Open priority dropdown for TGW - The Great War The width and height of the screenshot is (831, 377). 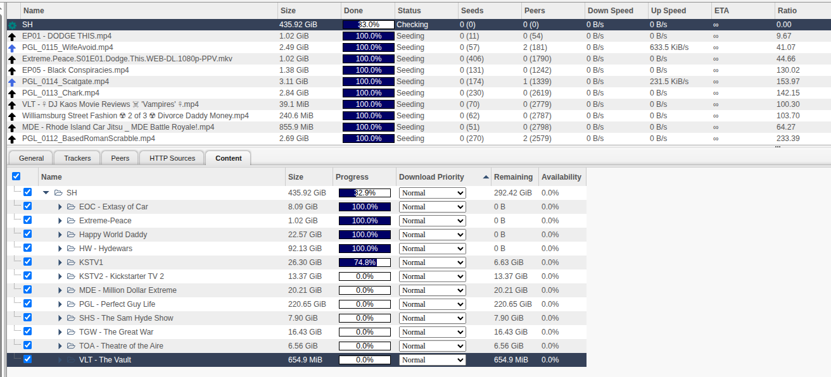[433, 332]
